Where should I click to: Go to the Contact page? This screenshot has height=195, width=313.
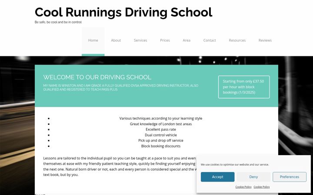[x=210, y=40]
